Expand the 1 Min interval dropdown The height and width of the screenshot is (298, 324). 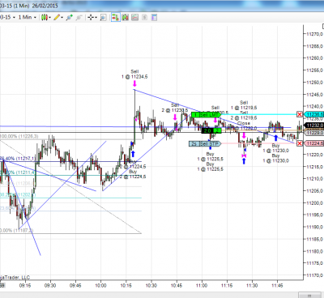click(x=28, y=17)
